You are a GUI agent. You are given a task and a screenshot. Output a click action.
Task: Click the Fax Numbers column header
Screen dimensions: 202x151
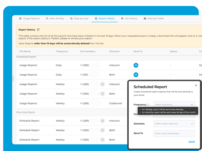(x=88, y=51)
